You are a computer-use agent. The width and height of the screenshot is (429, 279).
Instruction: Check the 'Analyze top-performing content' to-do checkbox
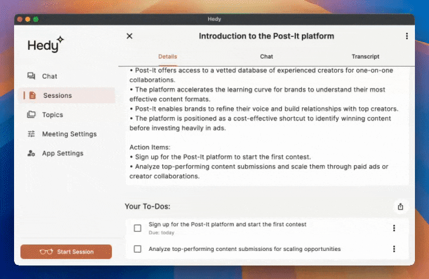138,249
